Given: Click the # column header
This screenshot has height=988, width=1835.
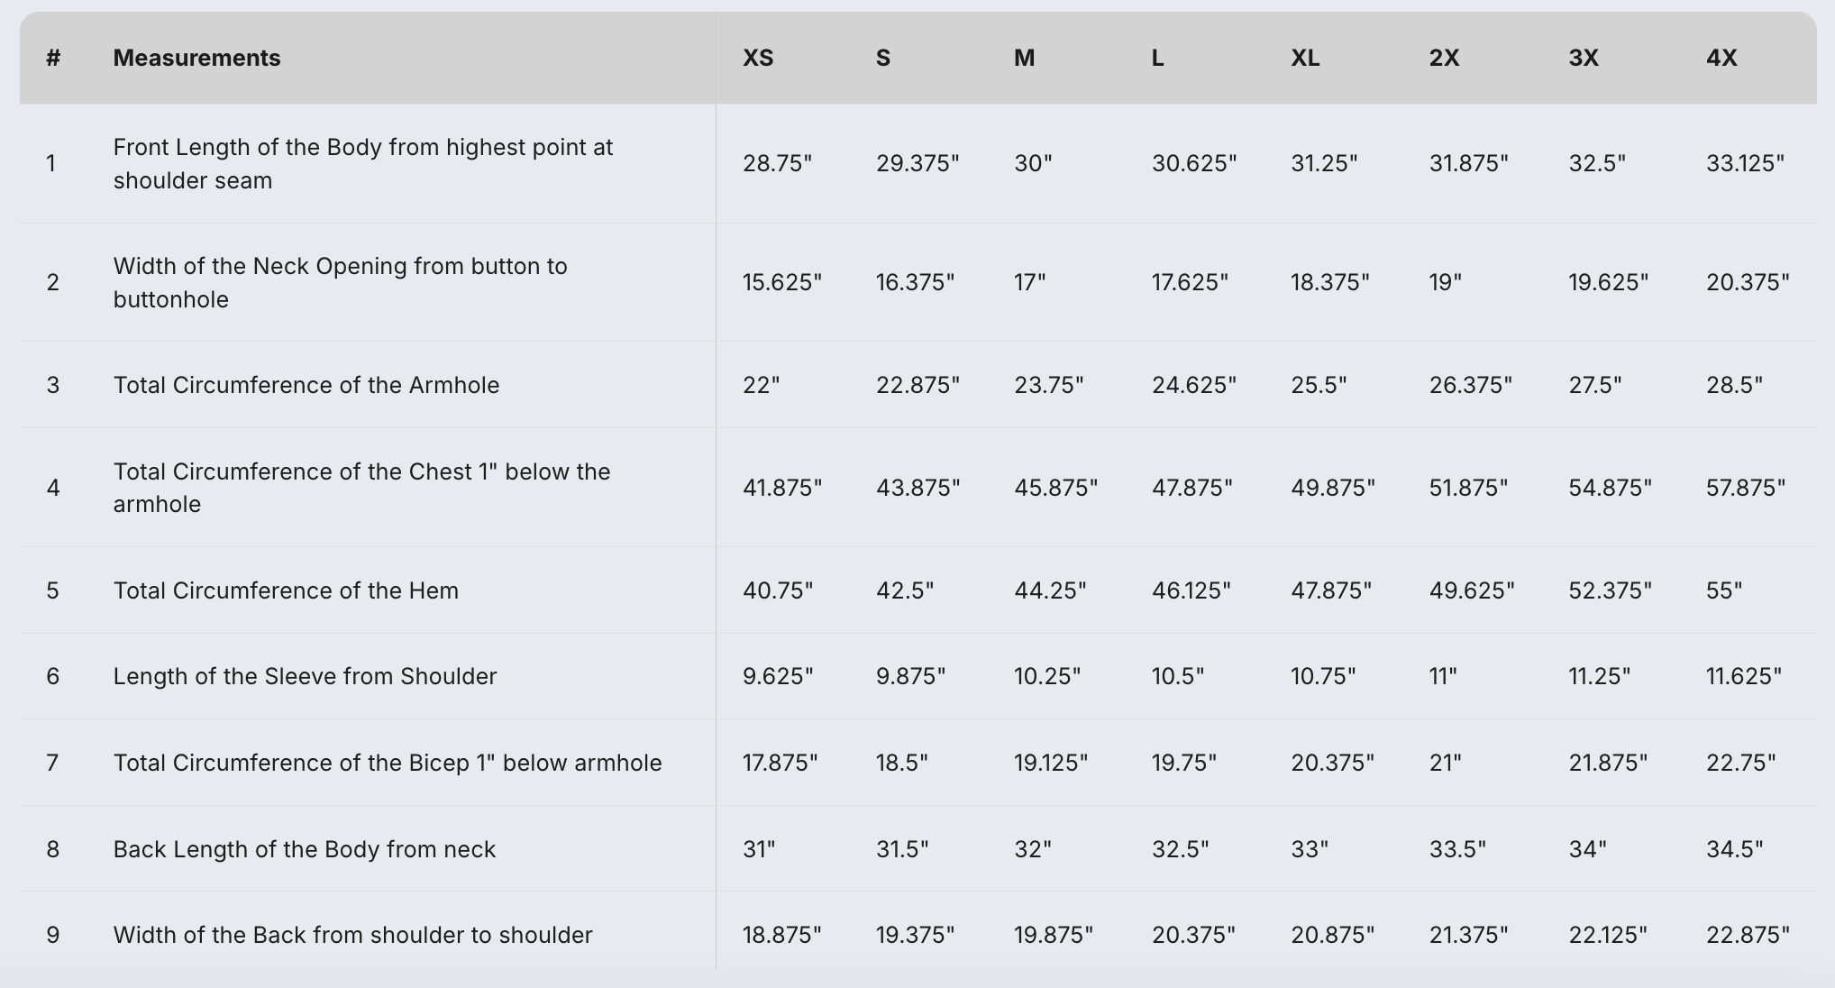Looking at the screenshot, I should [x=53, y=58].
